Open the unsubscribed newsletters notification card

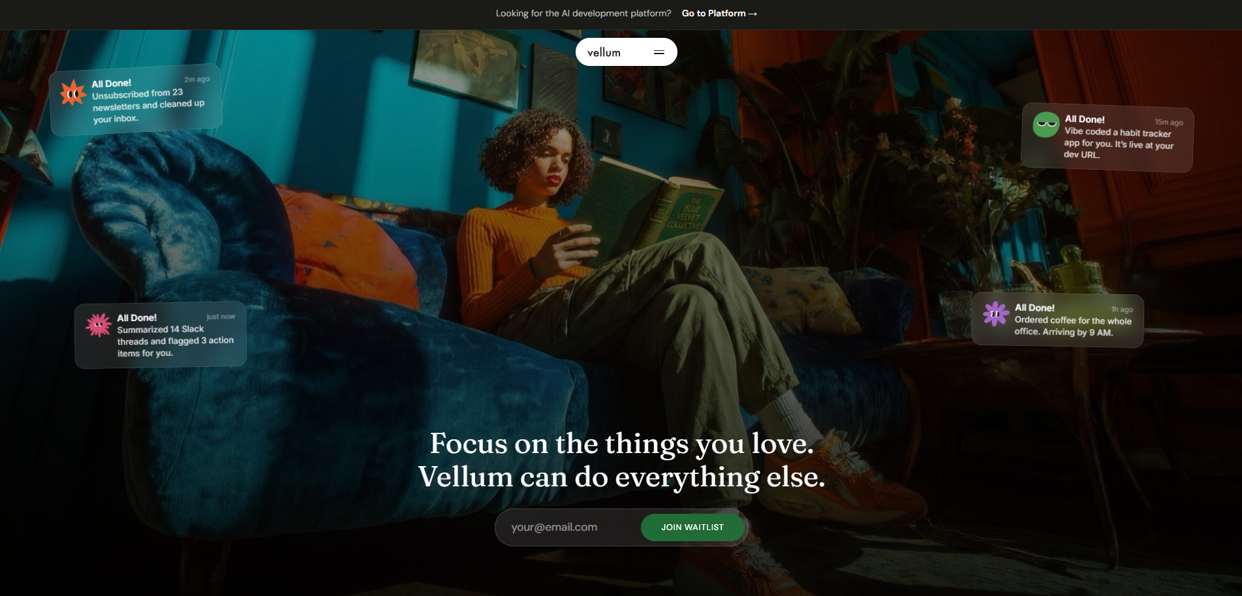[x=136, y=100]
